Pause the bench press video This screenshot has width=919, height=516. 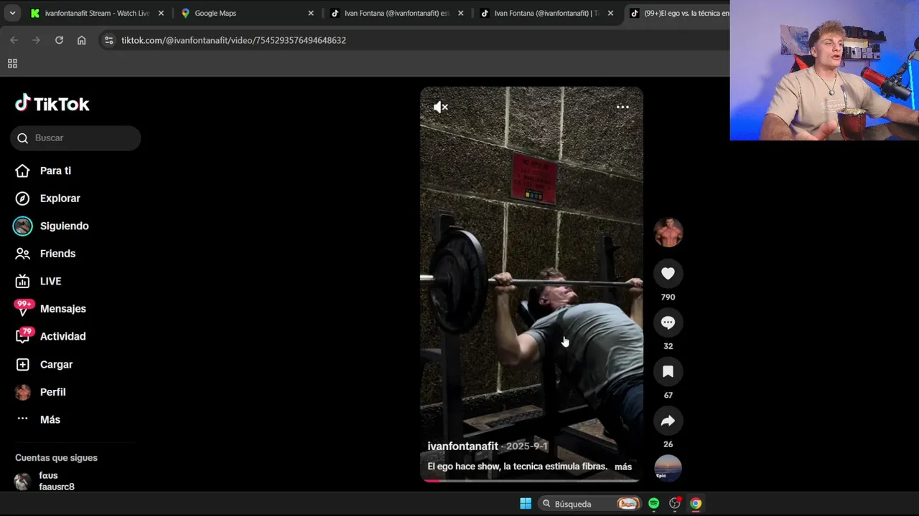pos(531,284)
